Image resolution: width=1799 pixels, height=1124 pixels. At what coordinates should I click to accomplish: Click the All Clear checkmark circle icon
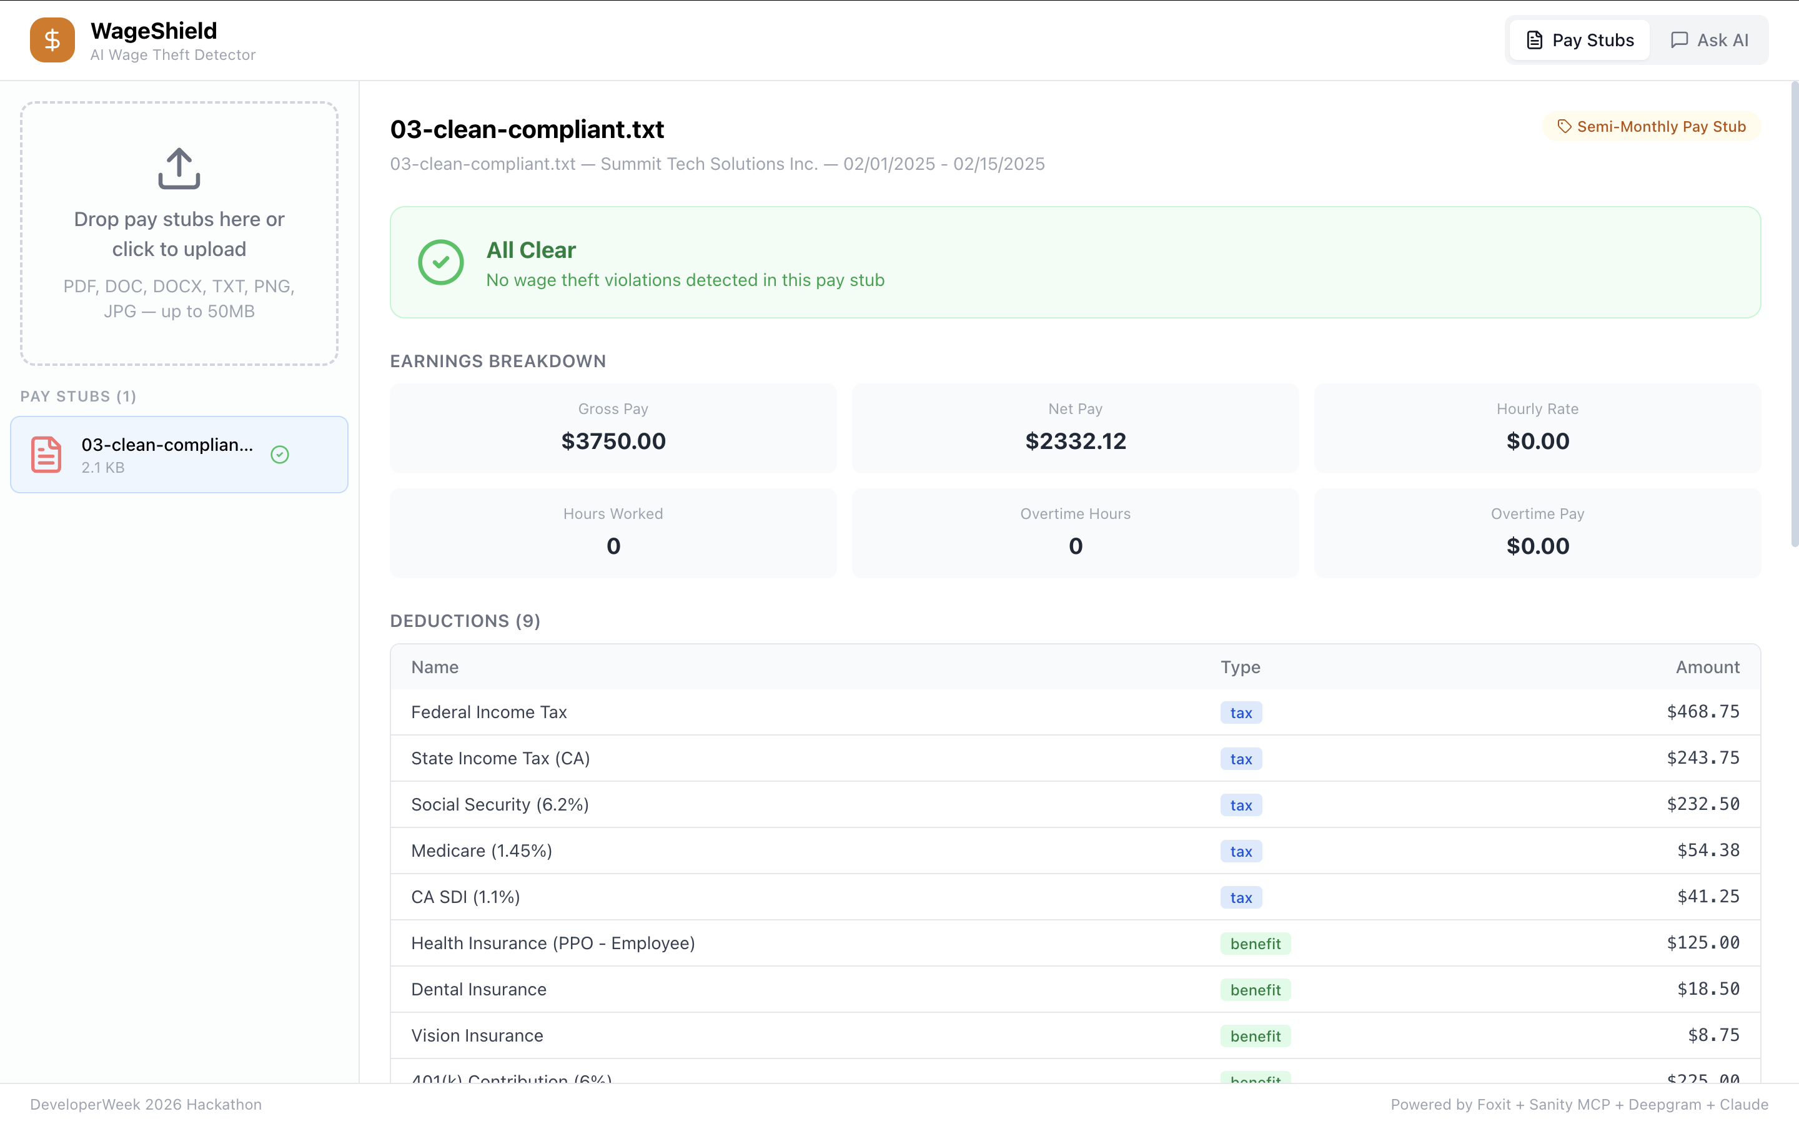click(441, 262)
